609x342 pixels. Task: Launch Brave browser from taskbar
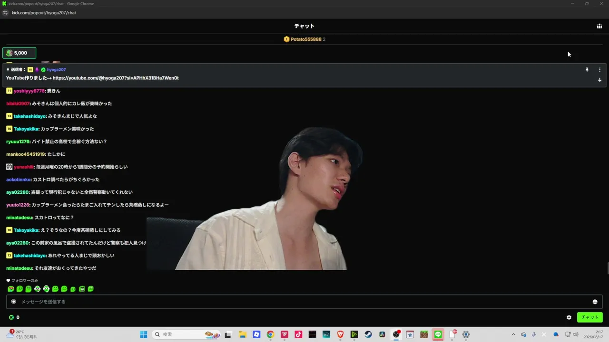pyautogui.click(x=340, y=334)
